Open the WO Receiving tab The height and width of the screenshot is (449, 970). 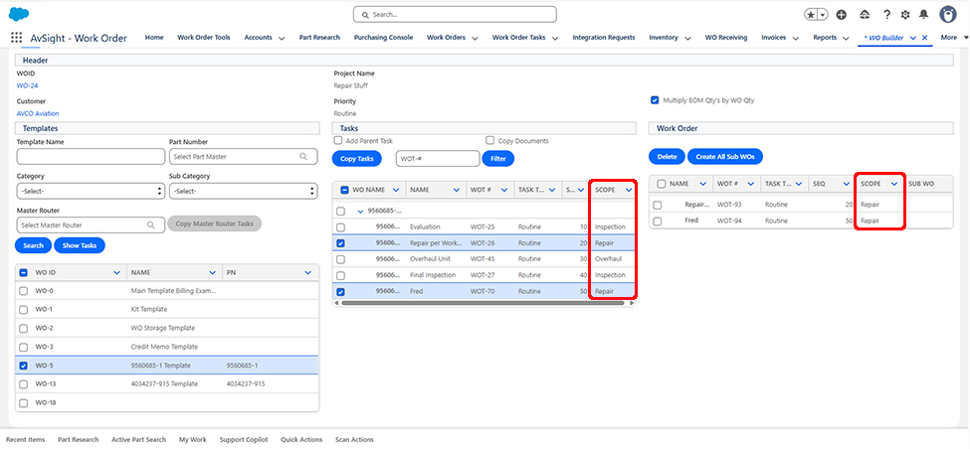coord(726,38)
